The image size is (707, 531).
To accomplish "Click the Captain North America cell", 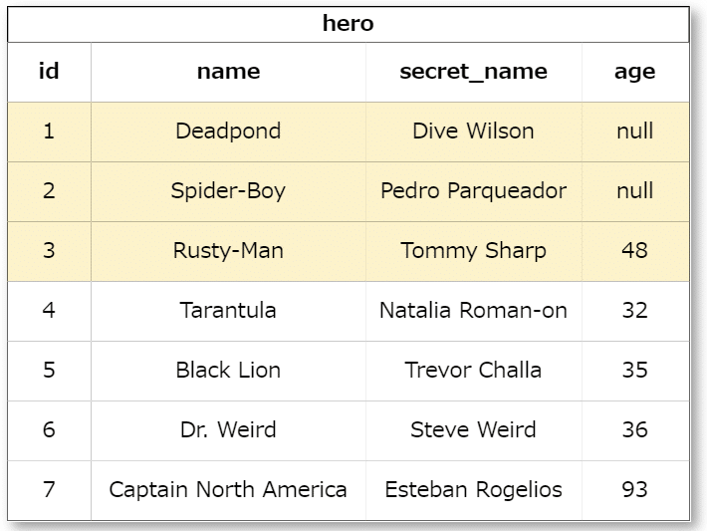I will 228,489.
